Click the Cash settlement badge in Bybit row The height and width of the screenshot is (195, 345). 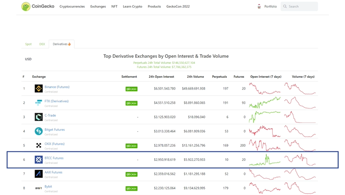131,188
